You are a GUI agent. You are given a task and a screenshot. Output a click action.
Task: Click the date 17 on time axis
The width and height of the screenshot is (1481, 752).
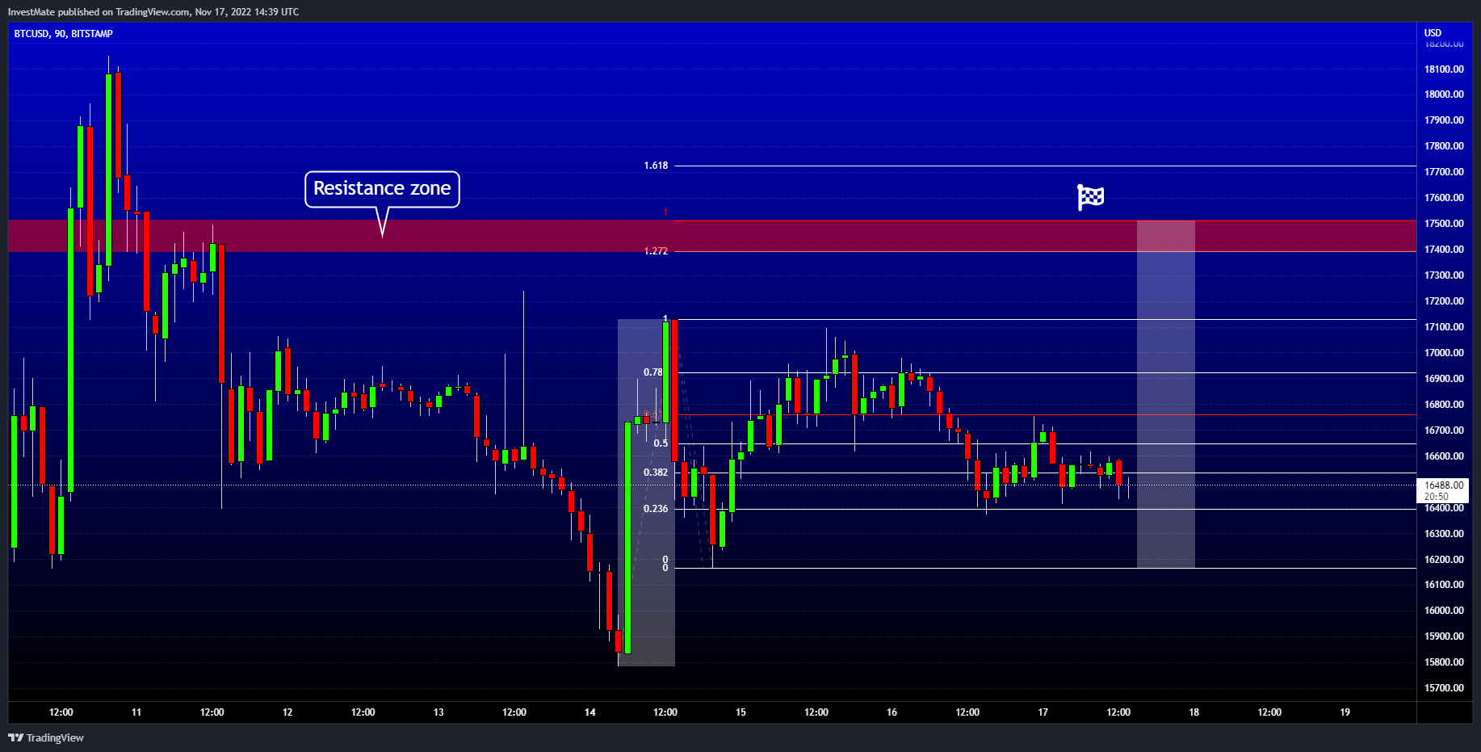1043,712
